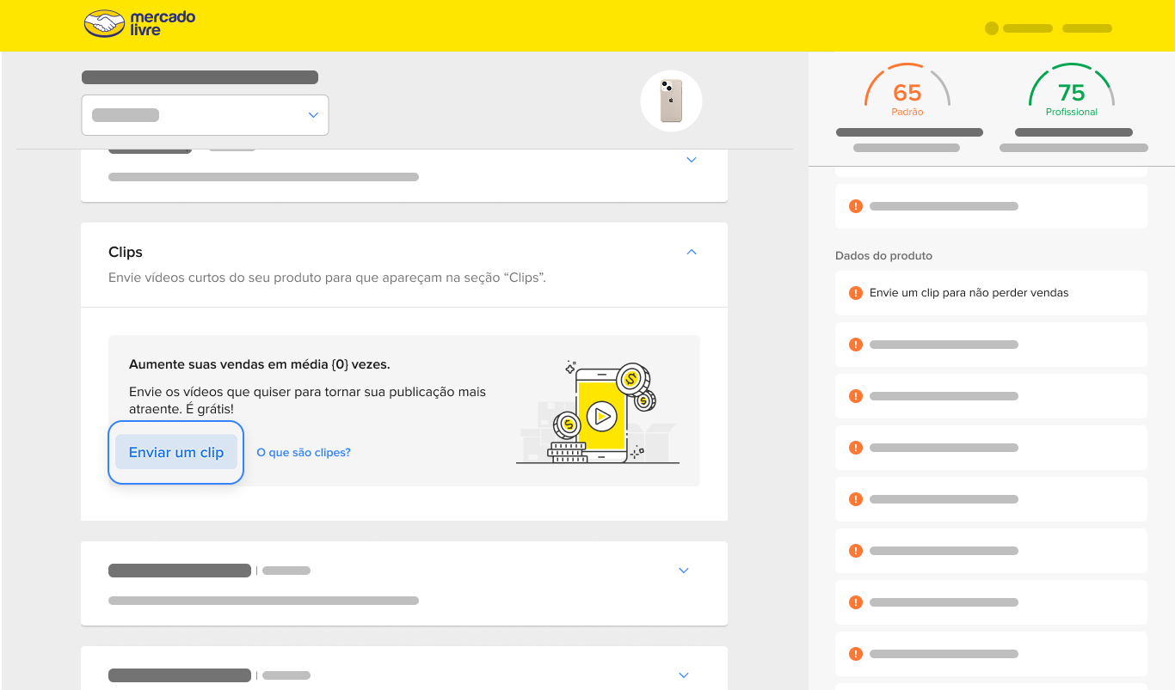Click the Clips section heading
Viewport: 1175px width, 690px height.
(126, 252)
